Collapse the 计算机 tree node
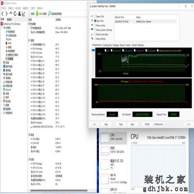The image size is (194, 194). click(x=2, y=28)
